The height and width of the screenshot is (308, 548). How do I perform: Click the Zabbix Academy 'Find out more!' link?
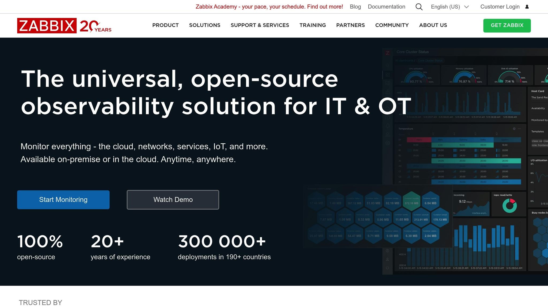(325, 7)
